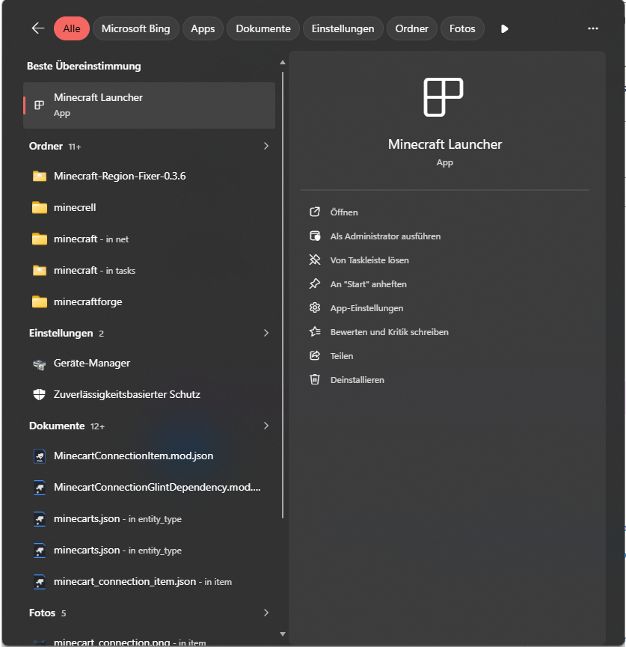Click the Geräte-Manager icon
This screenshot has width=626, height=647.
[40, 364]
